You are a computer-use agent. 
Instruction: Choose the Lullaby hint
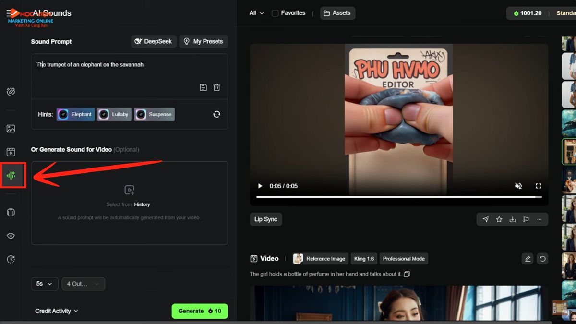[x=114, y=114]
